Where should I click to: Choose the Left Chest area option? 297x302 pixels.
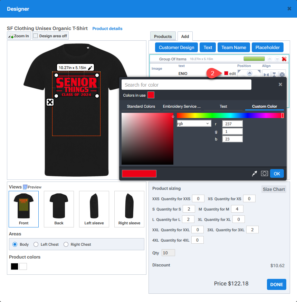[x=36, y=244]
